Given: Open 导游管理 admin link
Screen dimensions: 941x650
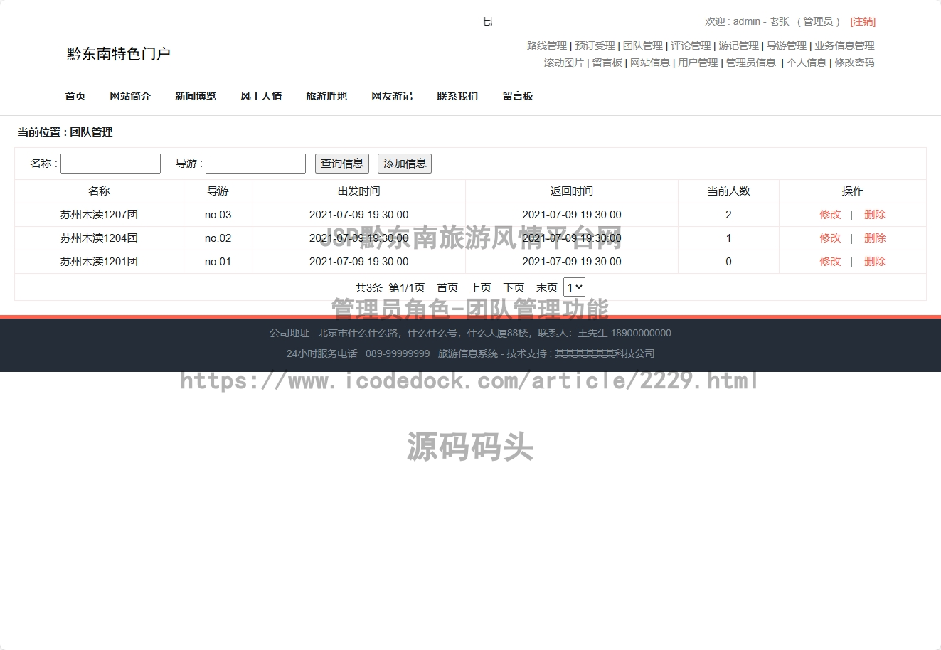Looking at the screenshot, I should [x=787, y=46].
